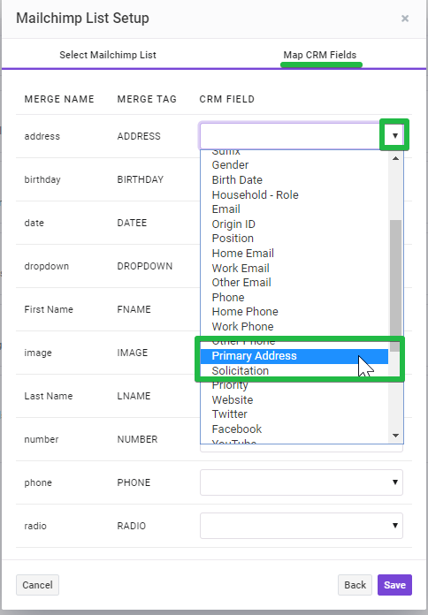Click the DATEE merge tag text
The image size is (428, 615).
click(132, 223)
